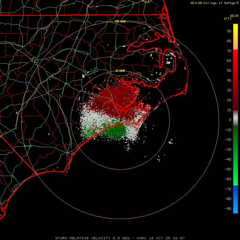The width and height of the screenshot is (240, 240).
Task: Click the -10 value on the velocity scale
Action: point(228,130)
